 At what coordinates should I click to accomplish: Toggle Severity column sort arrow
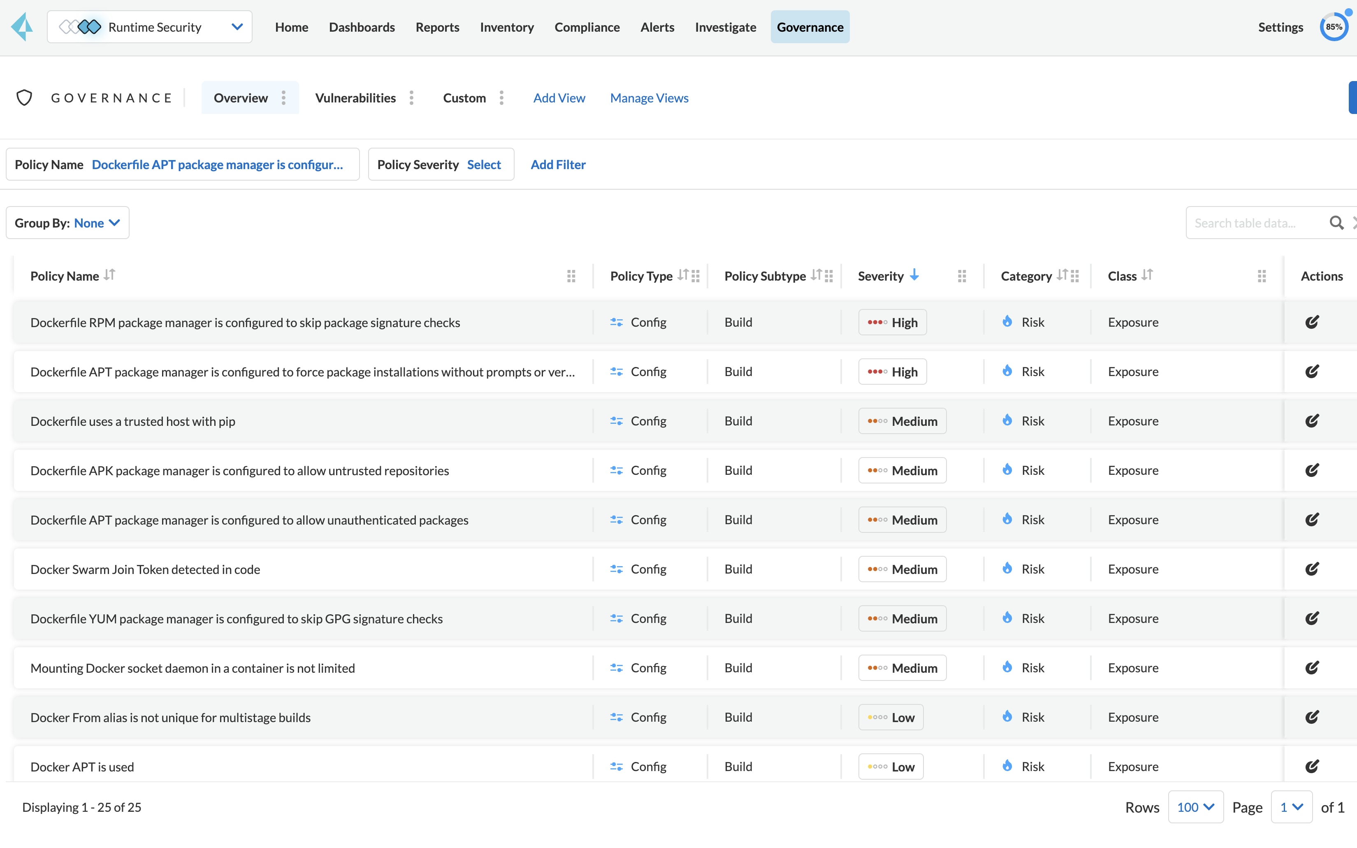point(914,275)
